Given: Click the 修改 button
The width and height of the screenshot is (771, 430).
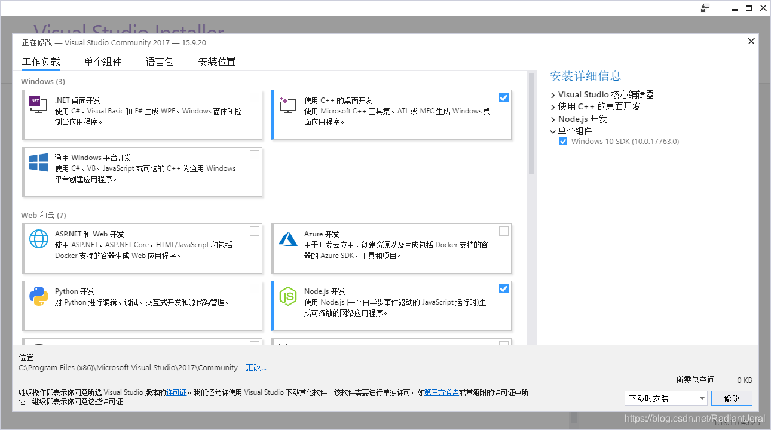Looking at the screenshot, I should pos(732,398).
